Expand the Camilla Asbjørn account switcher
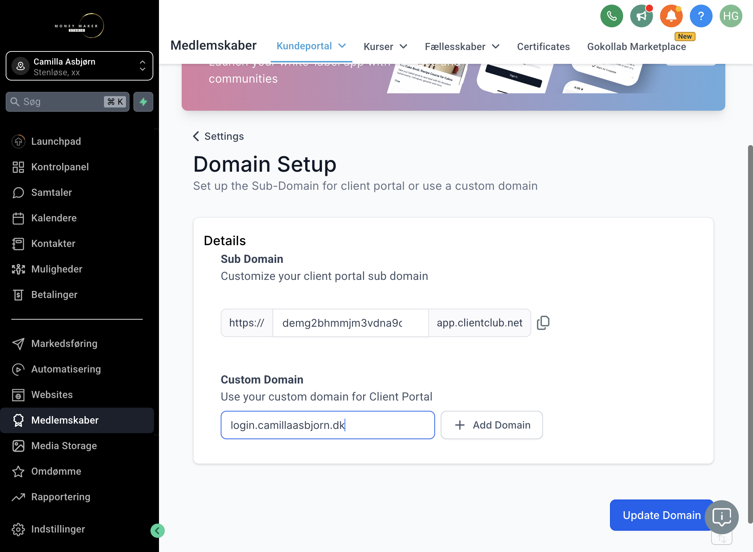 click(79, 66)
